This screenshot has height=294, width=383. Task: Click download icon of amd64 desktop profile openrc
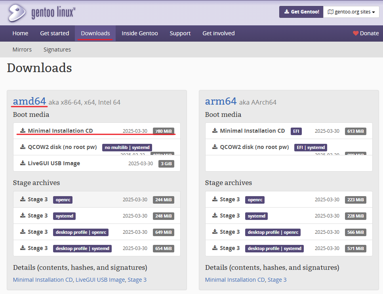(23, 231)
